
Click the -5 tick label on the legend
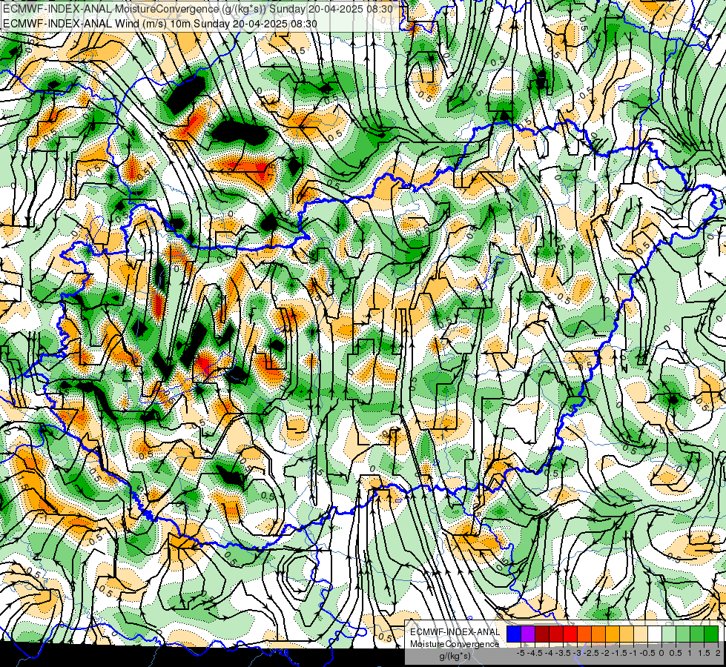(521, 653)
